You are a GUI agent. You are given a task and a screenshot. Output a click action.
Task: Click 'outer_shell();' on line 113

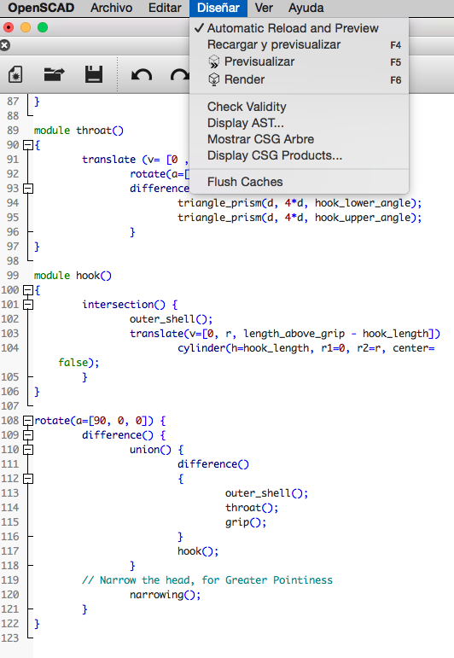click(267, 493)
